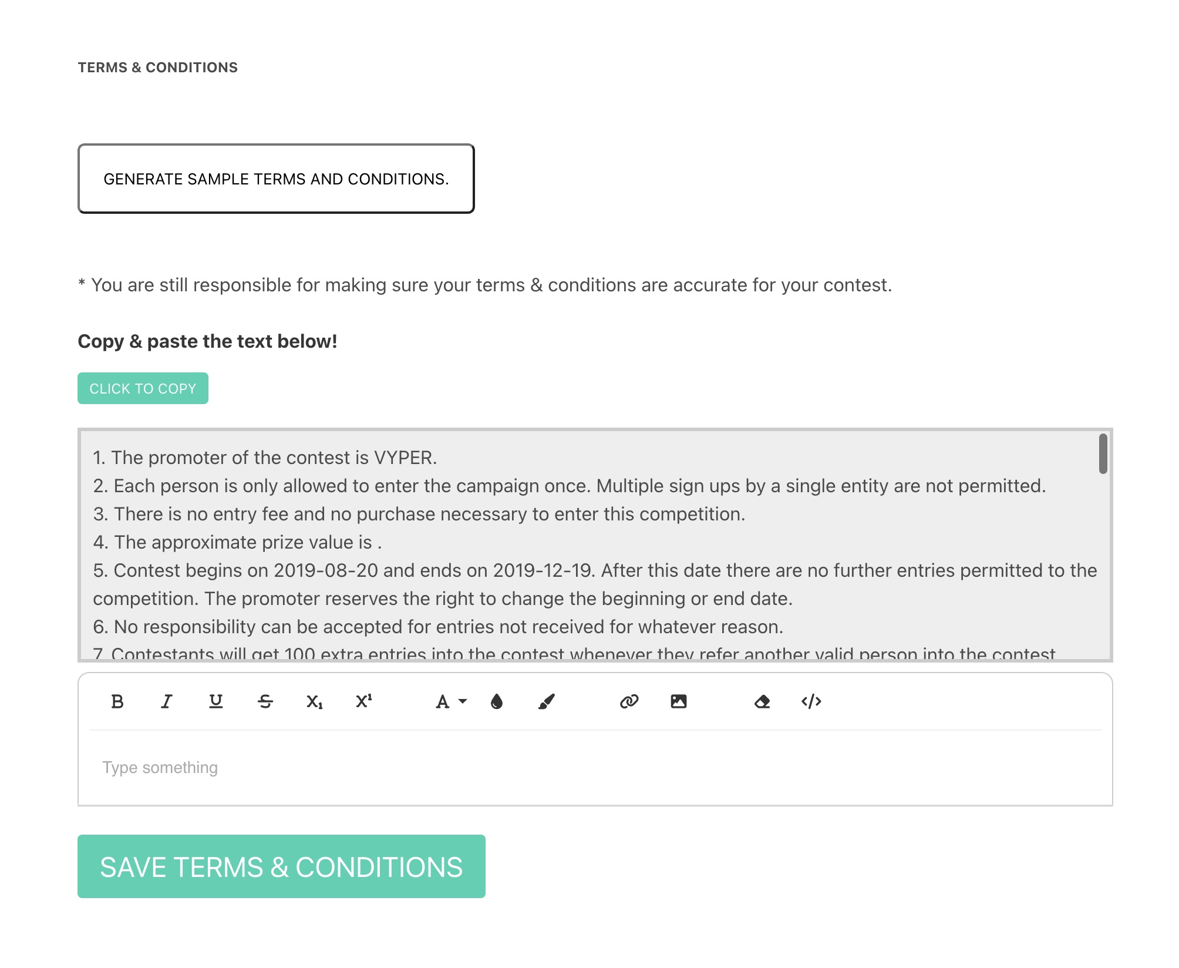Click the Terms & Conditions section heading
Screen dimensions: 1179x968
(158, 68)
